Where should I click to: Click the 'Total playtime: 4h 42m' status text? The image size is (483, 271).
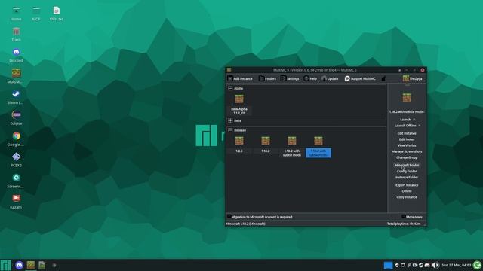tap(404, 224)
